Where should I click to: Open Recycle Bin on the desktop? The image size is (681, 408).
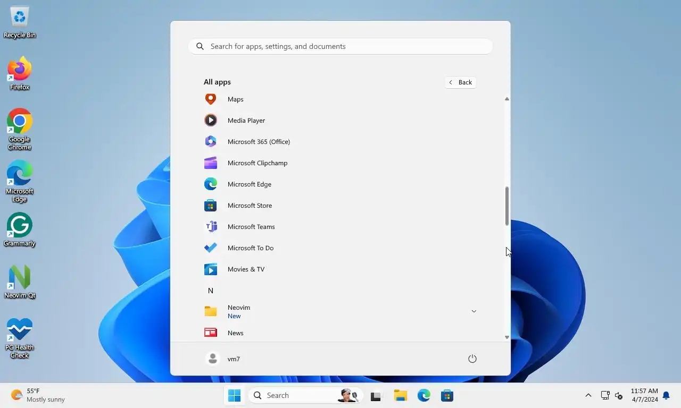pyautogui.click(x=20, y=22)
